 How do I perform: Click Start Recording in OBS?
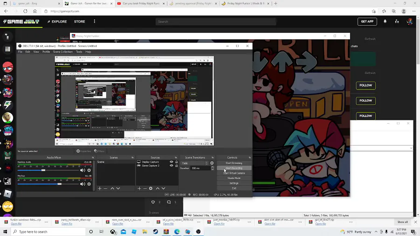(x=234, y=168)
